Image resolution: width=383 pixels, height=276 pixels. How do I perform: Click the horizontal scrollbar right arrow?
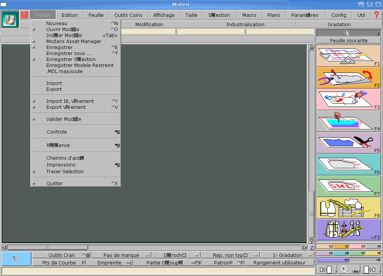click(305, 248)
